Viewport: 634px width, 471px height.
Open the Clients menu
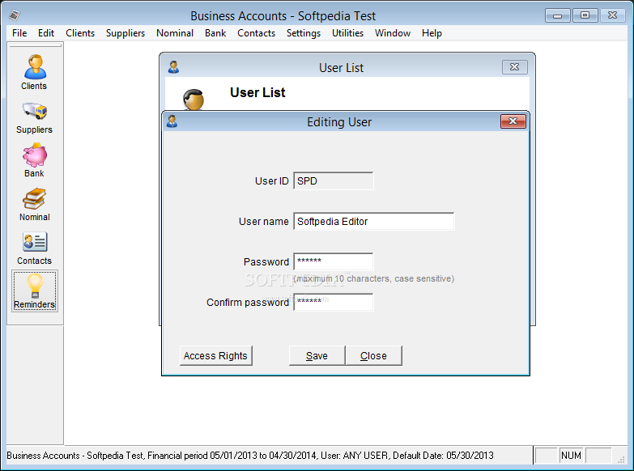pyautogui.click(x=80, y=33)
